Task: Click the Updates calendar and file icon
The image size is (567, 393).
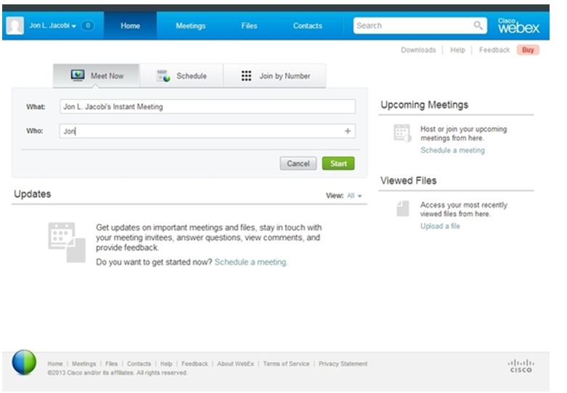Action: click(x=67, y=242)
